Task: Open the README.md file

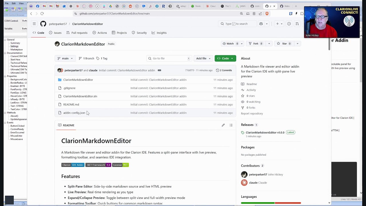Action: click(71, 104)
